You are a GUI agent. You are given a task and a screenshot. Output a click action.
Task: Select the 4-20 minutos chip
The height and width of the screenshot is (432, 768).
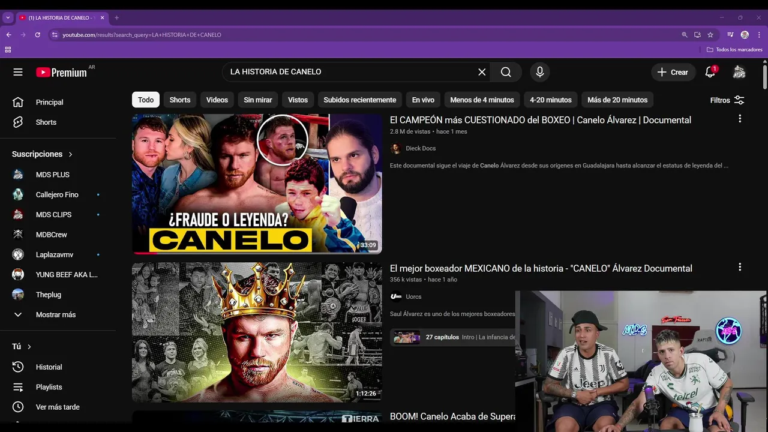tap(551, 100)
